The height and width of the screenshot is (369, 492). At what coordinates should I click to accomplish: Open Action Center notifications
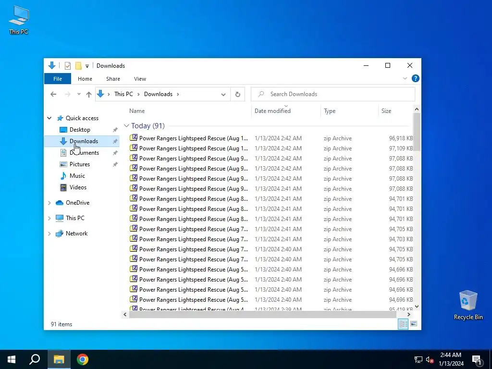tap(477, 360)
